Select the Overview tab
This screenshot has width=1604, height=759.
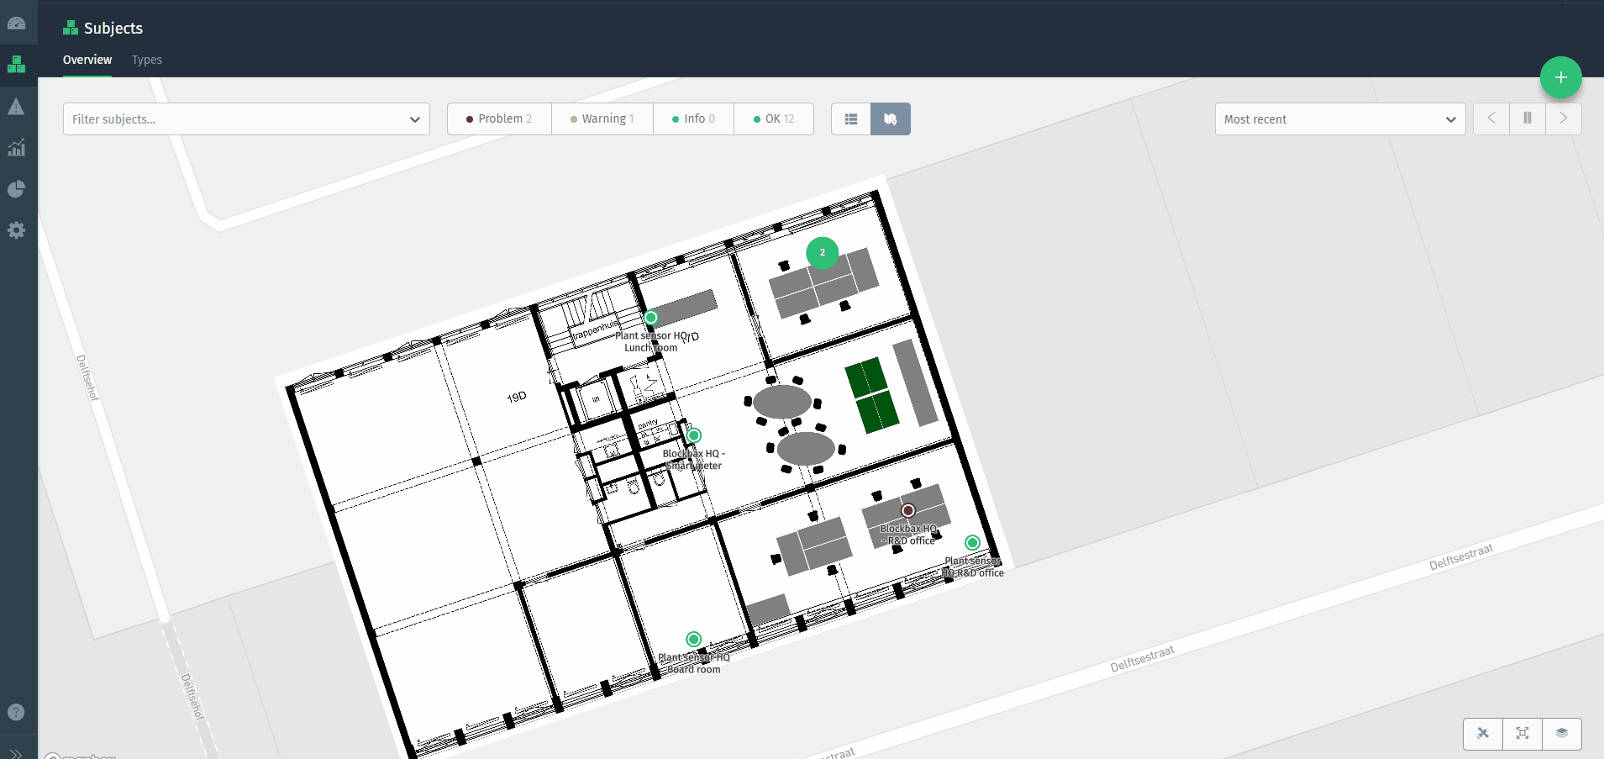coord(87,60)
